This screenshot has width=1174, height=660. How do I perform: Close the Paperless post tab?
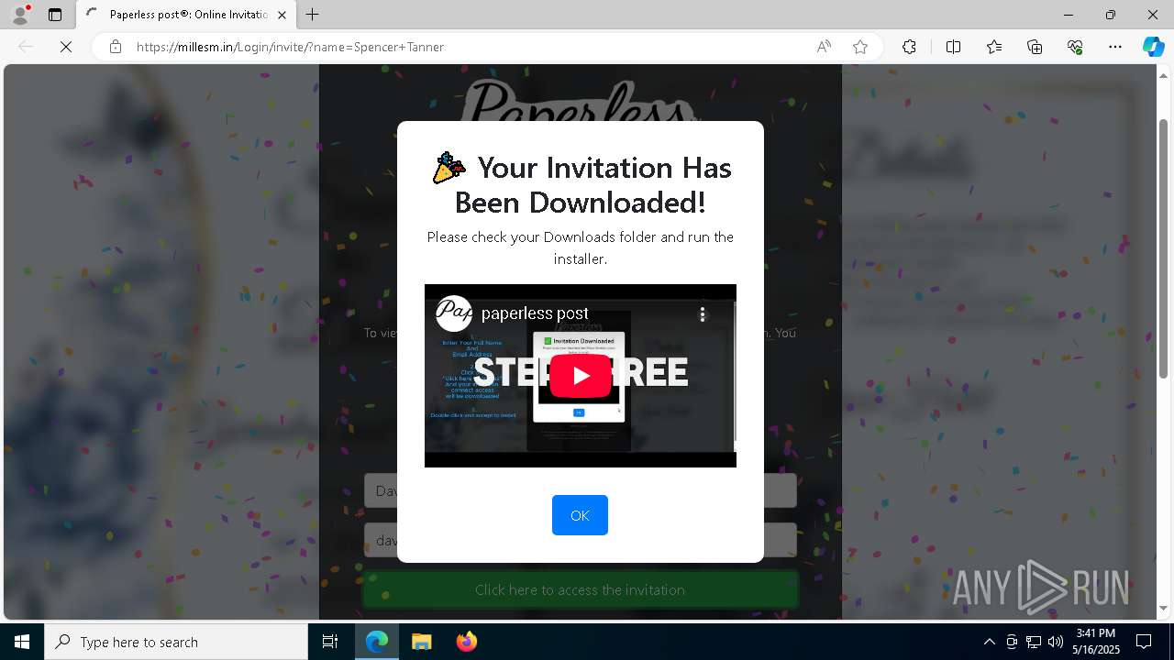coord(282,15)
